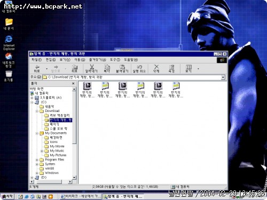Select the 내음악 folder
The image size is (267, 200).
47,107
